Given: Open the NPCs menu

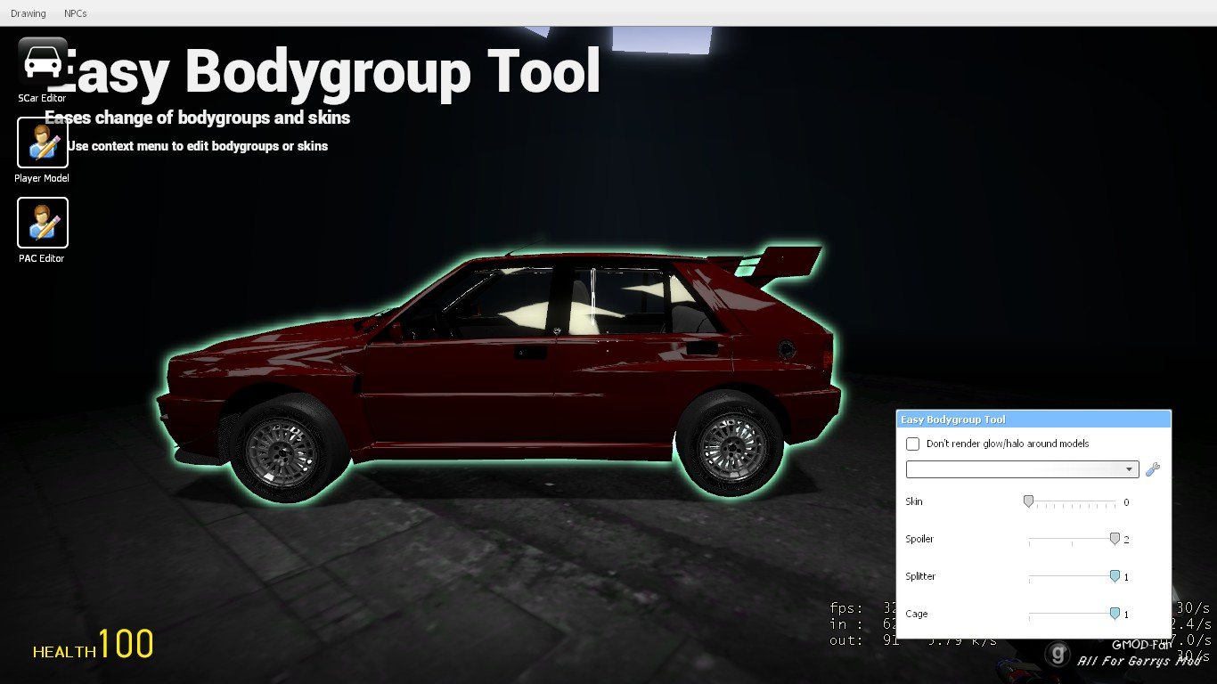Looking at the screenshot, I should (x=76, y=13).
